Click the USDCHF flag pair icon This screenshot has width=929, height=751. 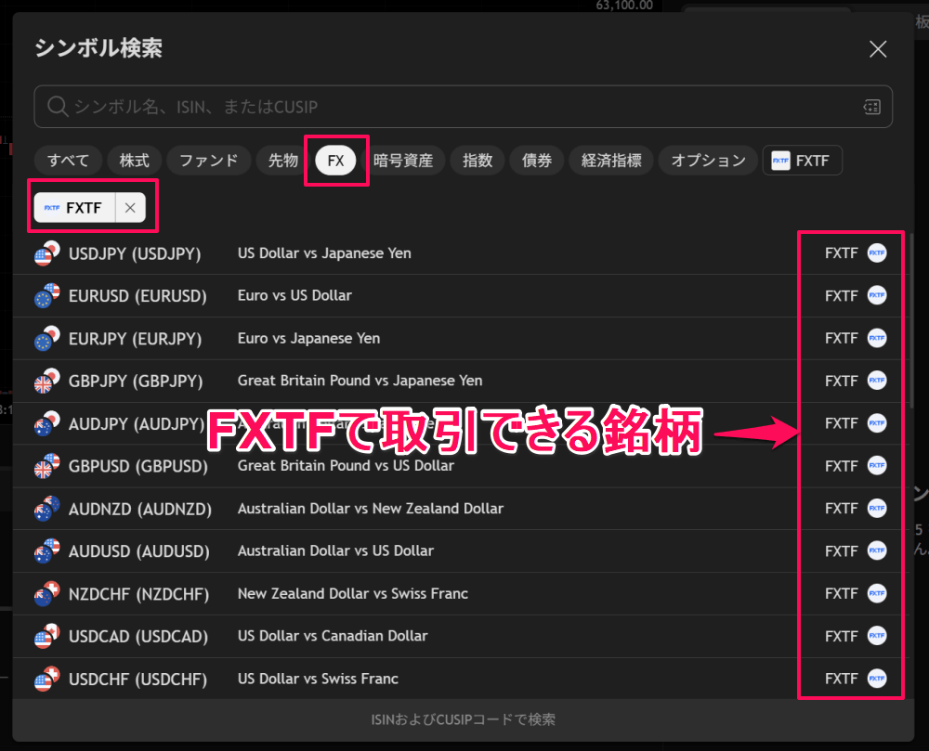click(x=46, y=679)
